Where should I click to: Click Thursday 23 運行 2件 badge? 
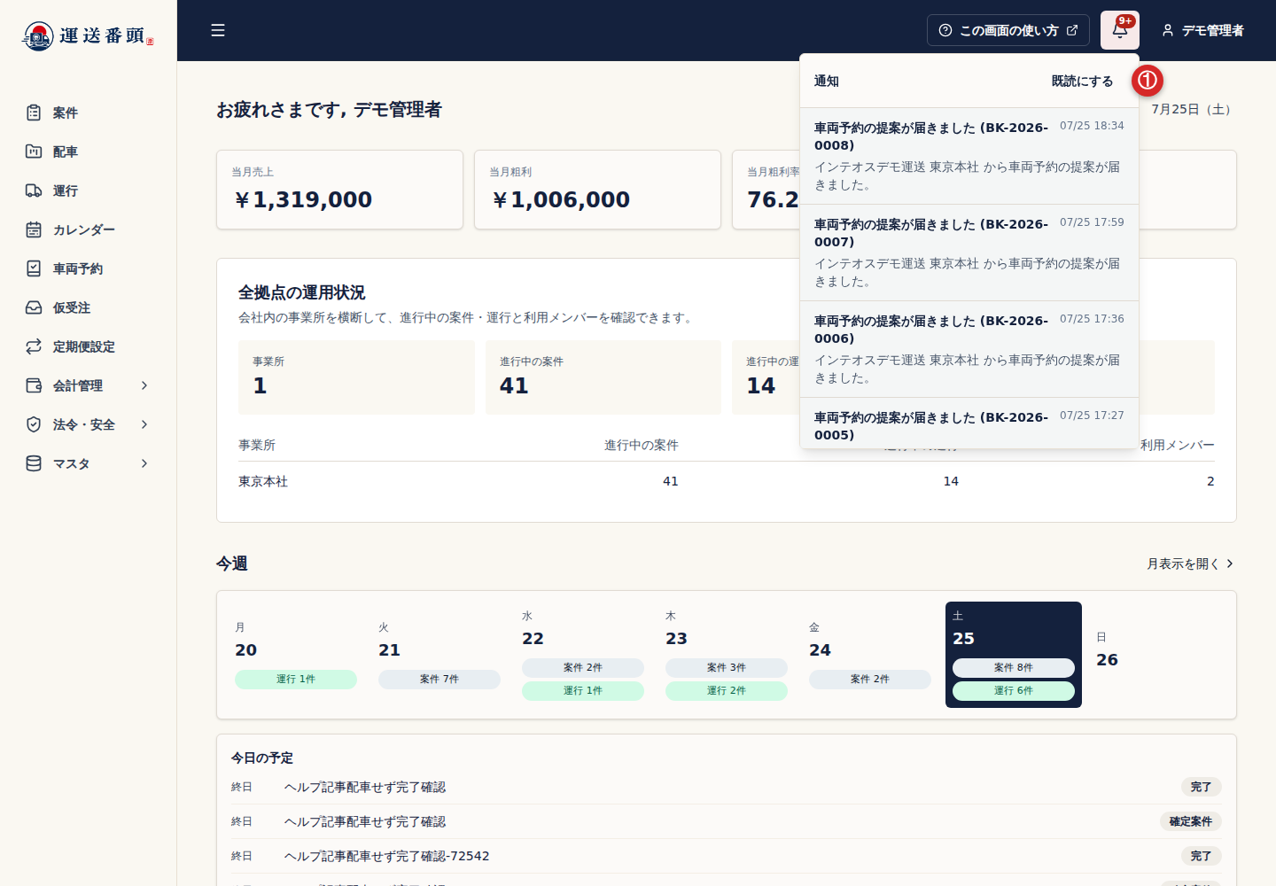727,690
